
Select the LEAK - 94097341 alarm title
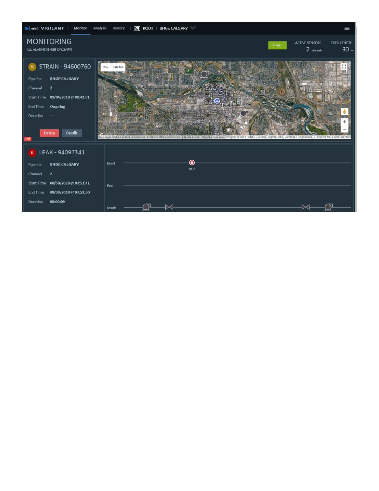coord(62,153)
